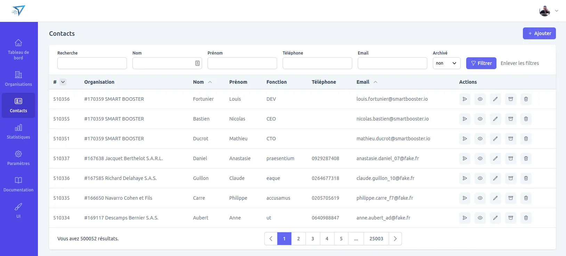This screenshot has height=256, width=566.
Task: Edit contact Nicolas Bastien with pencil icon
Action: tap(495, 119)
